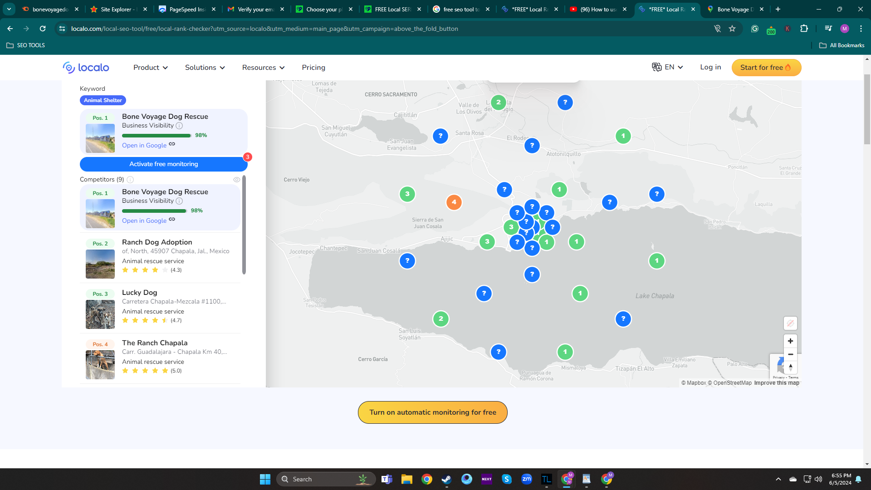The image size is (871, 490).
Task: Toggle competitors visibility using the eye icon
Action: pyautogui.click(x=236, y=180)
